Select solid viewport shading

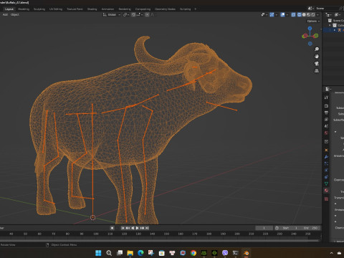(x=304, y=14)
